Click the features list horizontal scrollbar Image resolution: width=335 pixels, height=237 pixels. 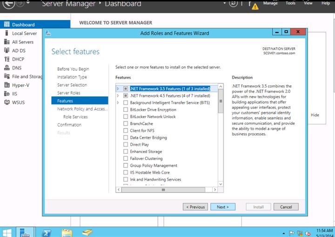[163, 190]
